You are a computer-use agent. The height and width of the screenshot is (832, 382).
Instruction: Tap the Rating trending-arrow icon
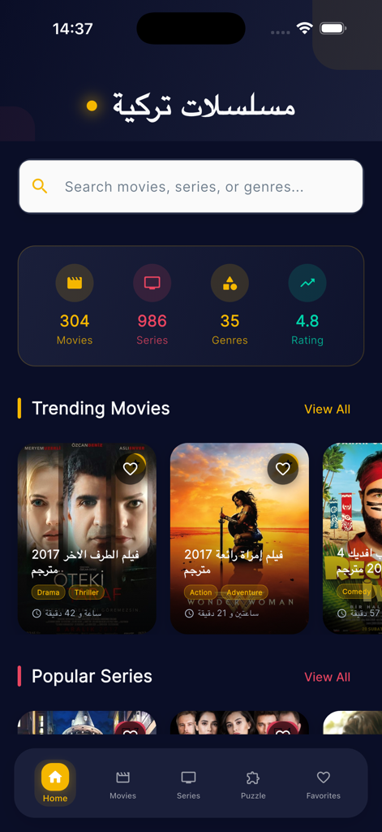pyautogui.click(x=307, y=283)
